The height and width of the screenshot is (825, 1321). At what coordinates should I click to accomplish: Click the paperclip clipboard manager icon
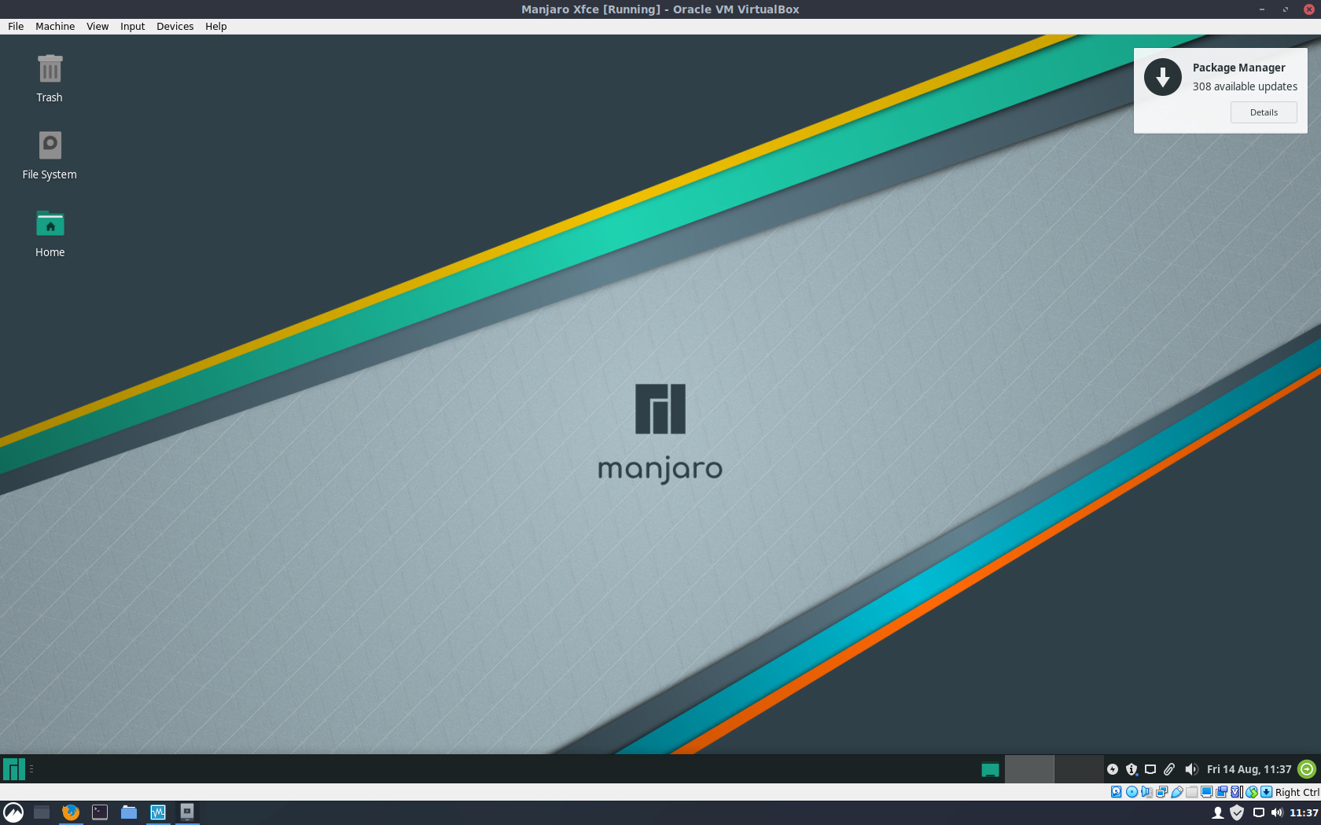[1169, 769]
